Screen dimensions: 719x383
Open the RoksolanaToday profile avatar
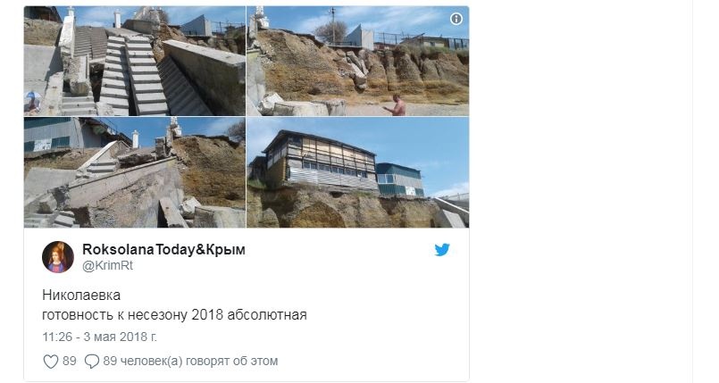(58, 257)
